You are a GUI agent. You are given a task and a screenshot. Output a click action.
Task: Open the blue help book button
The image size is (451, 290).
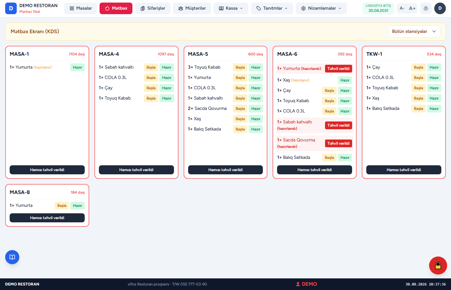tap(12, 257)
